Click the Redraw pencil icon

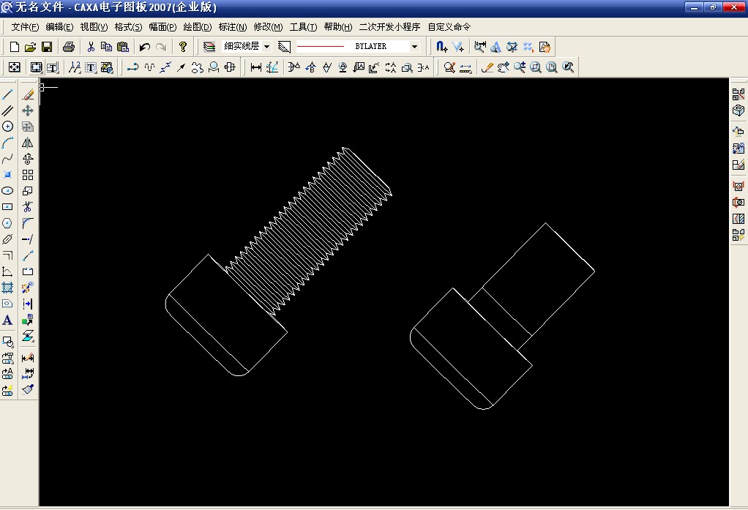pyautogui.click(x=487, y=67)
